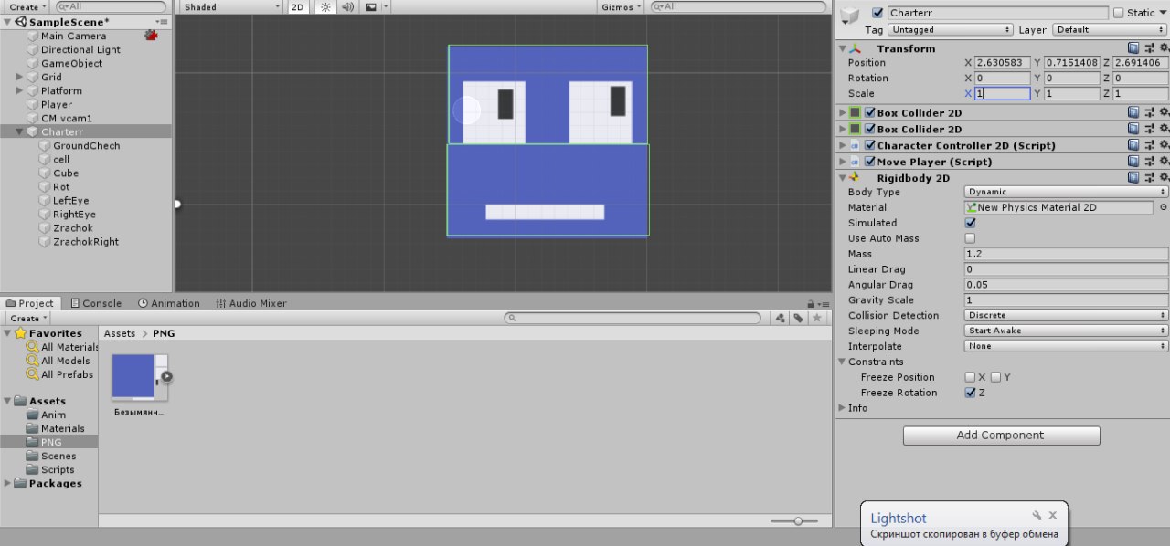The width and height of the screenshot is (1170, 546).
Task: Uncheck the Simulated checkbox
Action: (x=971, y=223)
